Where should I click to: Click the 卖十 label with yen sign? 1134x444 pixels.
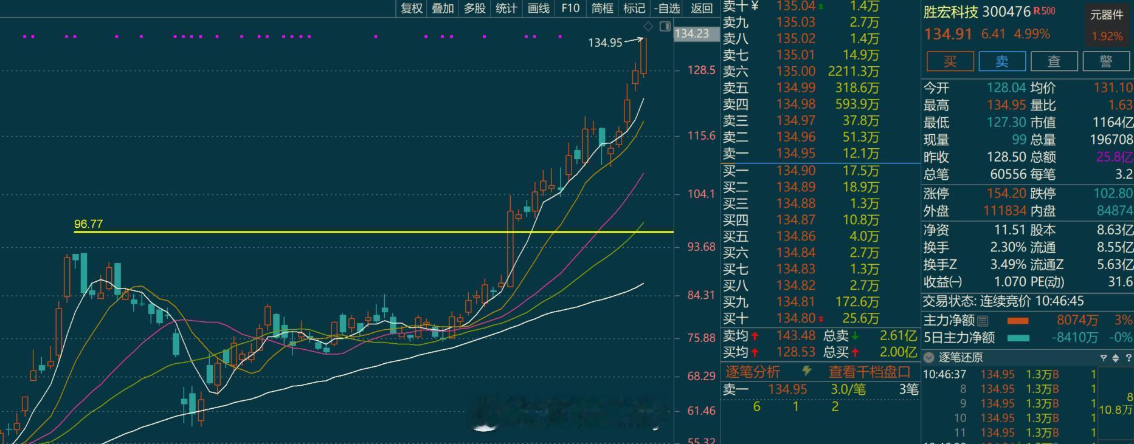741,6
